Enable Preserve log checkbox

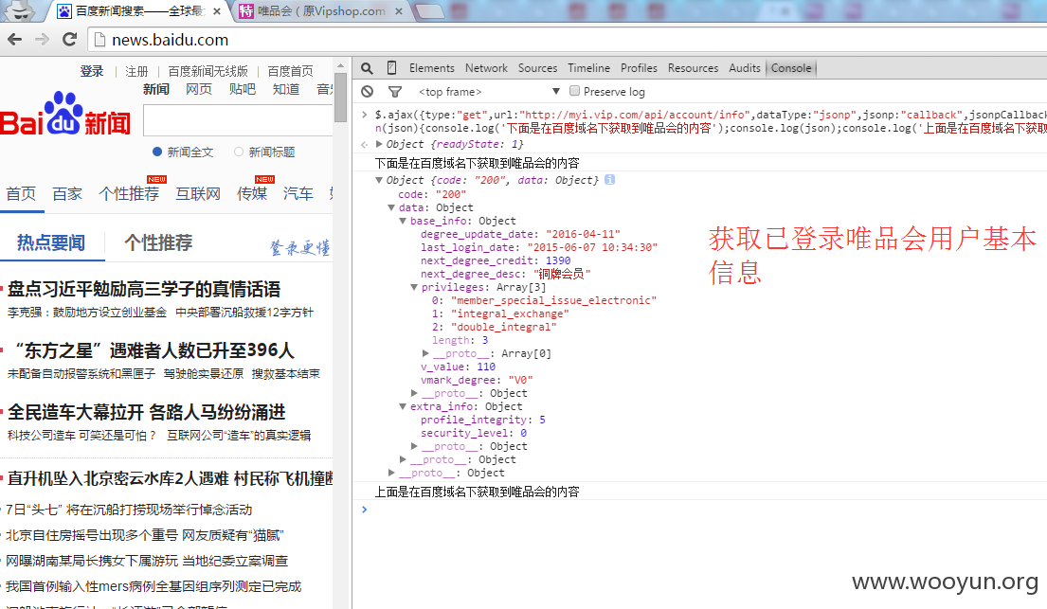(x=574, y=91)
